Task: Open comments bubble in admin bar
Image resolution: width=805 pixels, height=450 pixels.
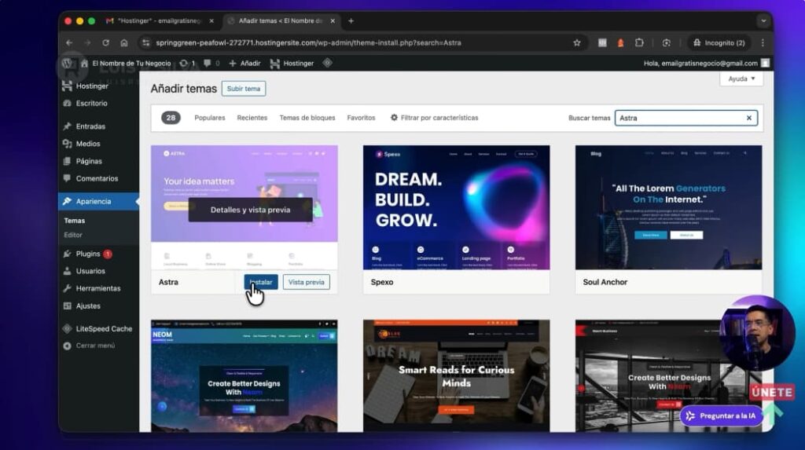Action: point(211,63)
